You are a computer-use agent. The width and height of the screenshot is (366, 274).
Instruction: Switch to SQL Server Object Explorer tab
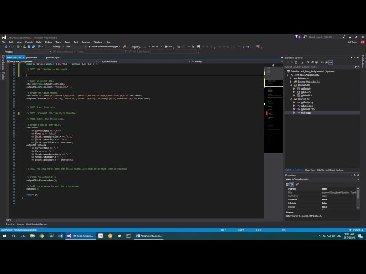click(330, 170)
